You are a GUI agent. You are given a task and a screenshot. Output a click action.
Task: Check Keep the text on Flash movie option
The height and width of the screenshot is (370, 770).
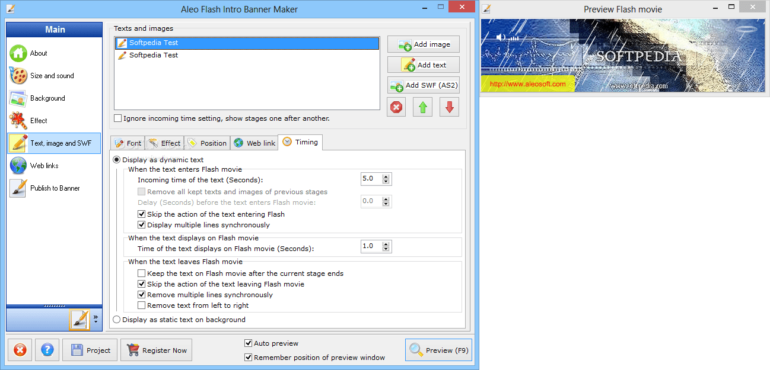coord(142,273)
